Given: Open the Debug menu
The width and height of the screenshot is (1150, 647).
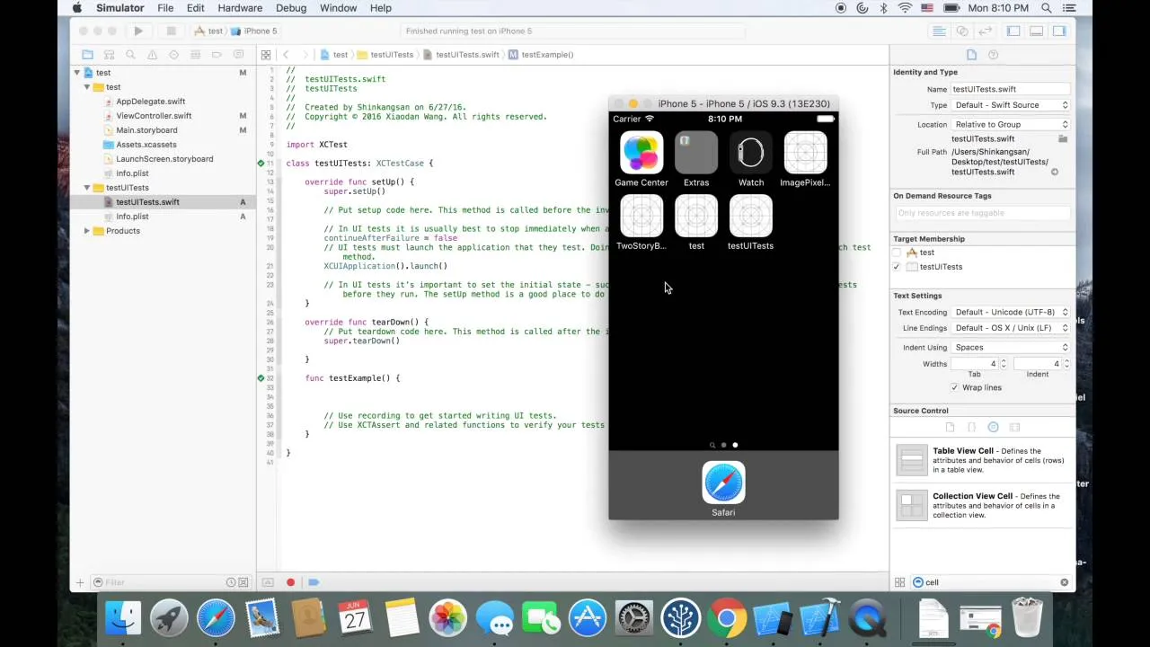Looking at the screenshot, I should [x=291, y=8].
